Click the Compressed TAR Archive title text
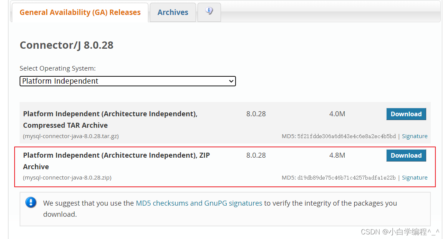The width and height of the screenshot is (445, 239). click(x=110, y=119)
